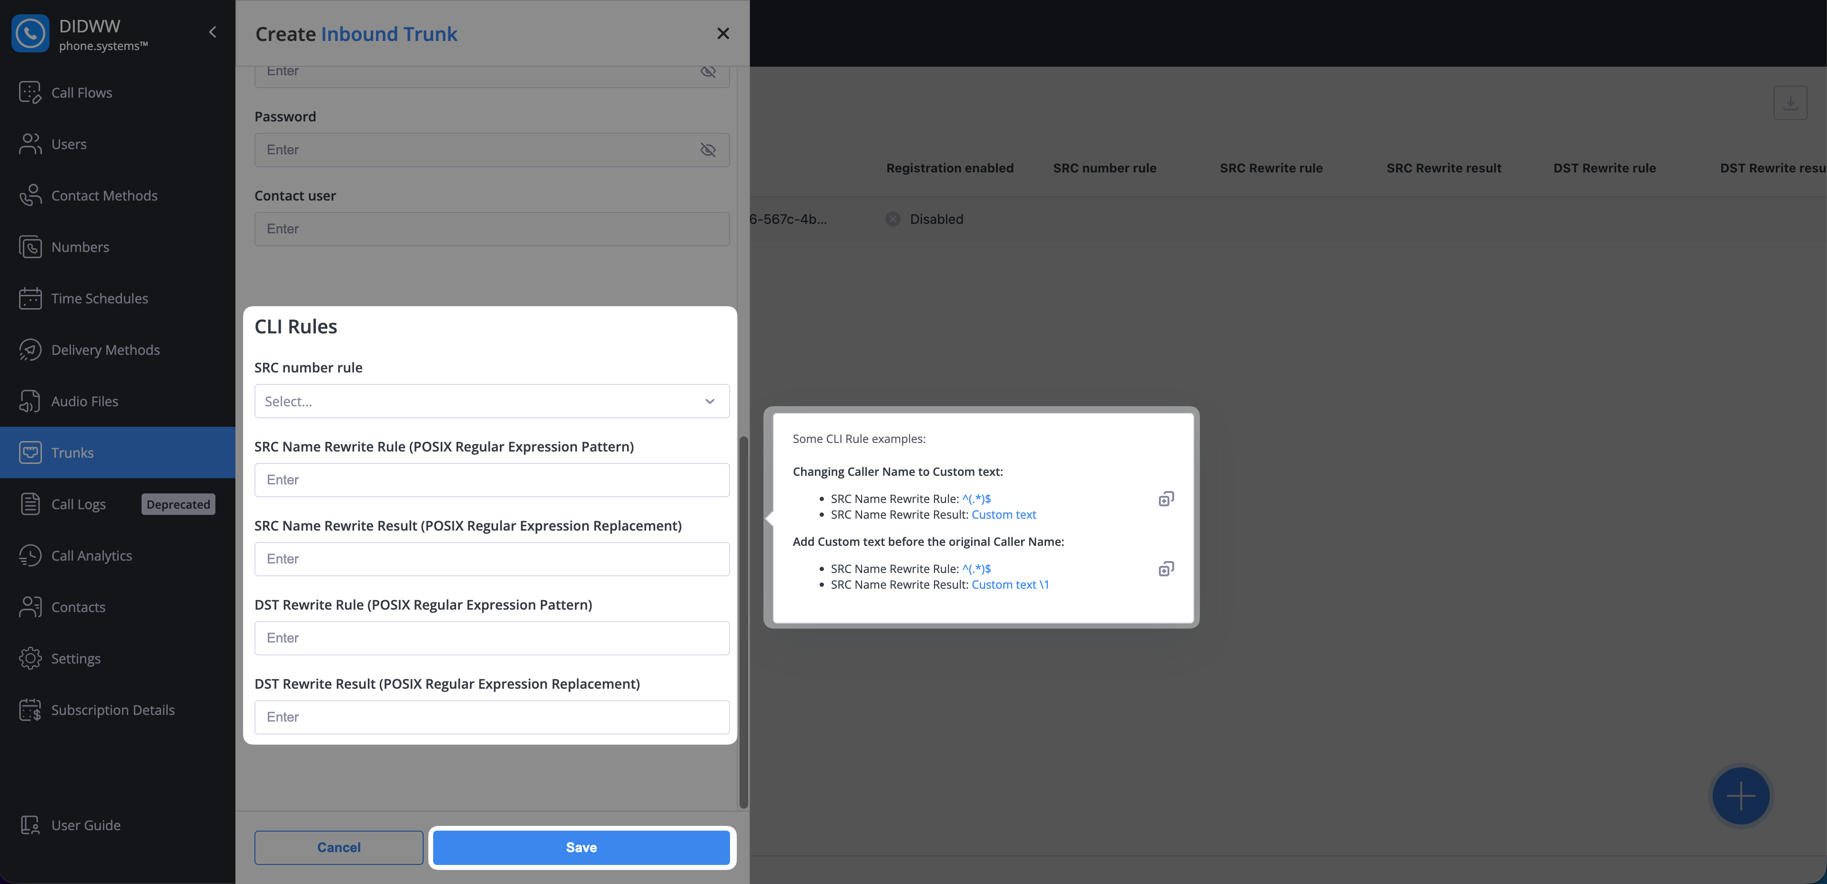The height and width of the screenshot is (884, 1827).
Task: Focus the SRC Name Rewrite Rule field
Action: point(491,480)
